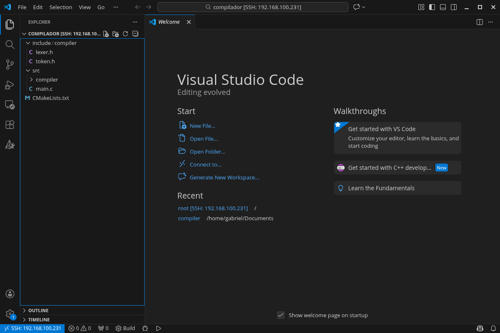The height and width of the screenshot is (333, 500).
Task: Expand the OUTLINE section
Action: coord(38,311)
